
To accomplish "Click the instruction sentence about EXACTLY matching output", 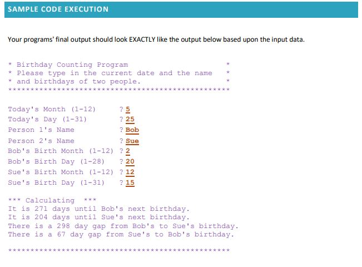I will [156, 39].
